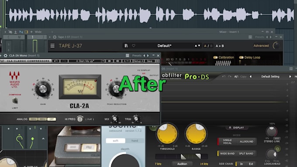The height and width of the screenshot is (167, 297).
Task: Go to next Pro-DS preset arrow
Action: [x=290, y=77]
